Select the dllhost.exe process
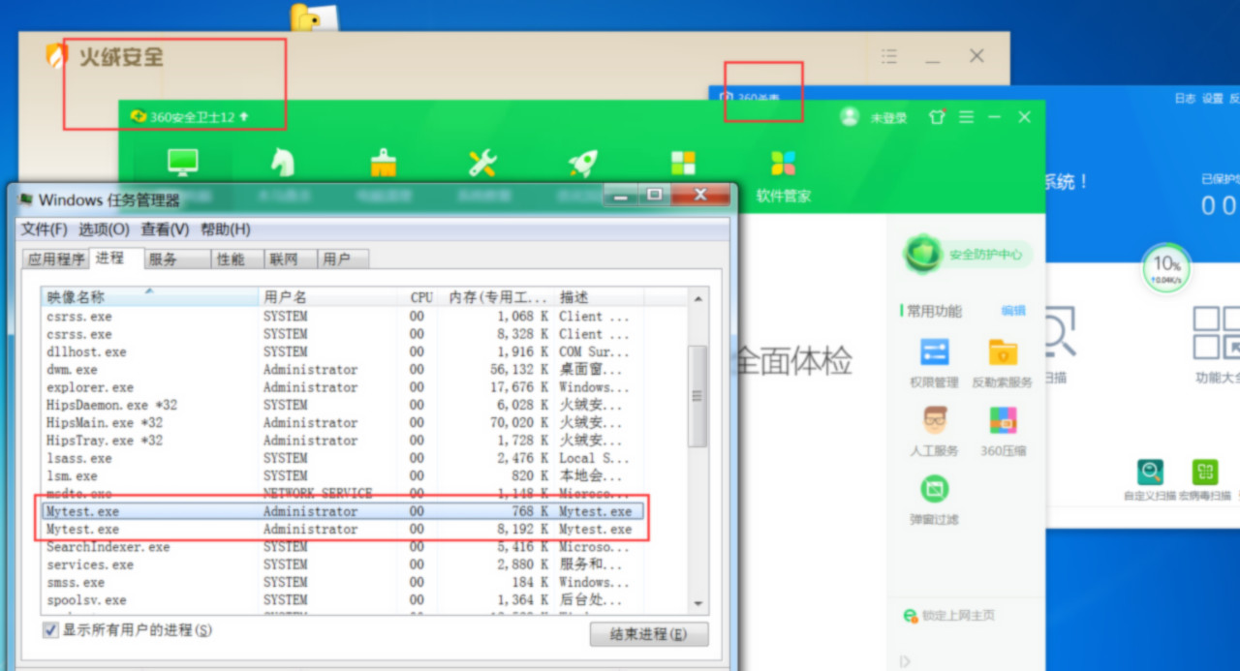Viewport: 1240px width, 671px height. coord(344,351)
